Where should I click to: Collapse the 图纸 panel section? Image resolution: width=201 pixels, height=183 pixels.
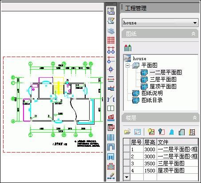coord(193,34)
